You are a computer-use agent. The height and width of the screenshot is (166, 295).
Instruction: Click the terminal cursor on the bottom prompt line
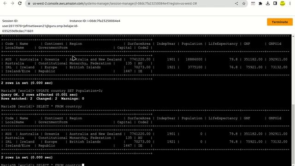(x=83, y=165)
